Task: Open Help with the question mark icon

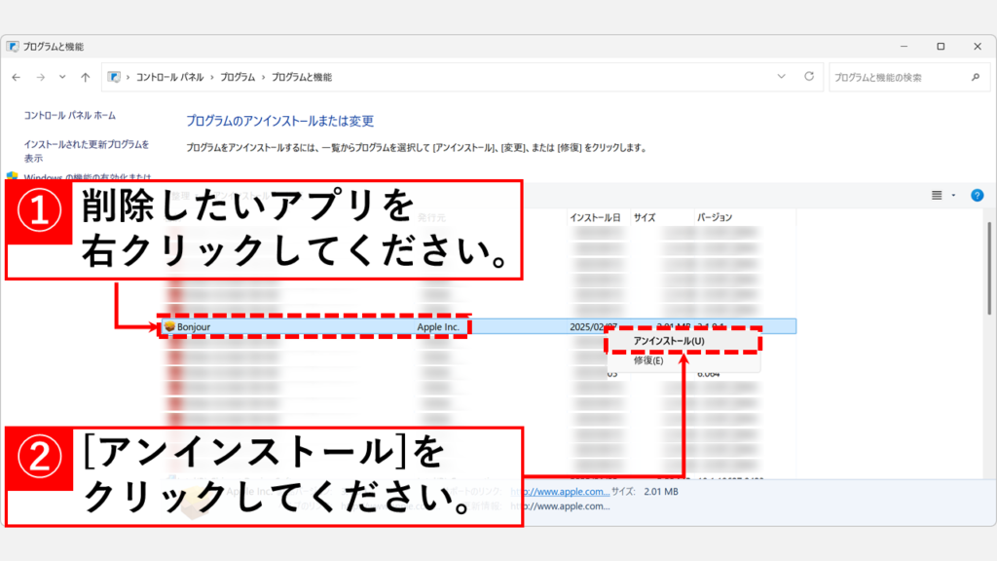Action: (978, 195)
